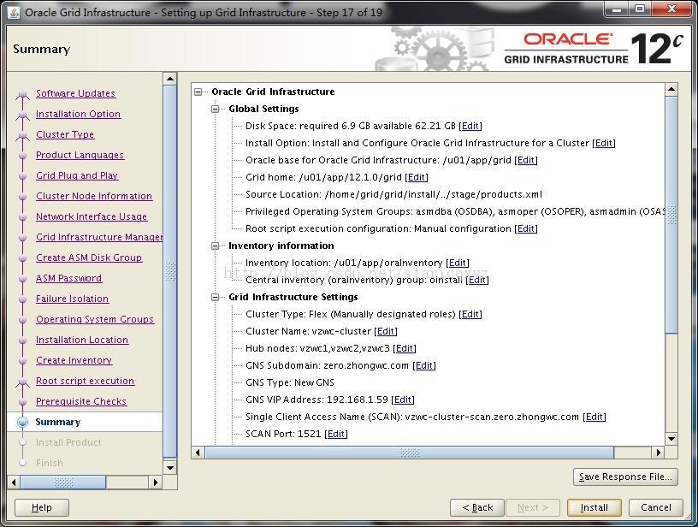Click the step bullet beside Software Updates
This screenshot has height=527, width=698.
coord(22,95)
